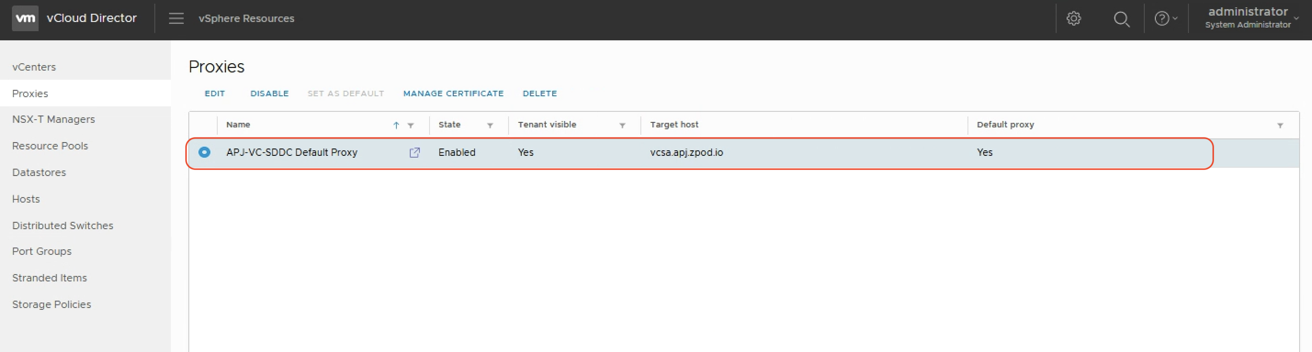1312x352 pixels.
Task: Disable the selected proxy
Action: pos(269,93)
